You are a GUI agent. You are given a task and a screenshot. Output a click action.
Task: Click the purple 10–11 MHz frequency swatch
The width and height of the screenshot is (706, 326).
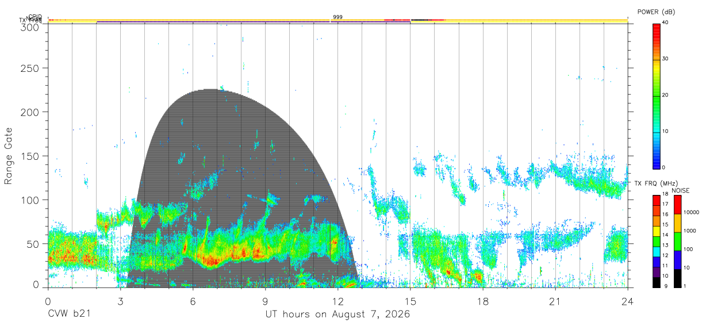tap(656, 271)
